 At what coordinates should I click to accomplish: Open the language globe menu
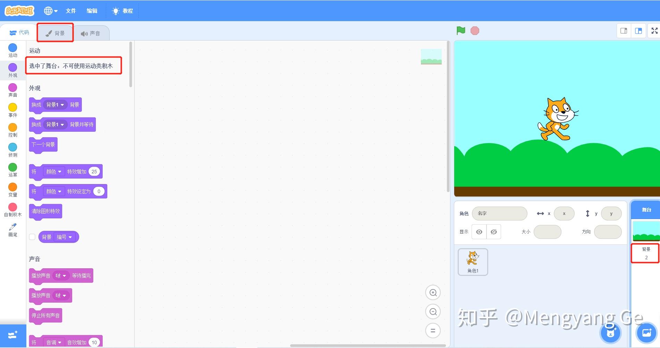pyautogui.click(x=51, y=11)
